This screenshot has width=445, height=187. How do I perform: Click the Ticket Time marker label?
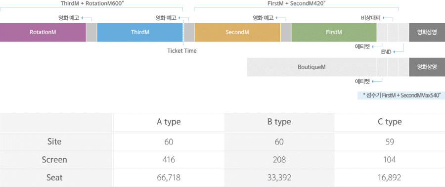coord(182,51)
